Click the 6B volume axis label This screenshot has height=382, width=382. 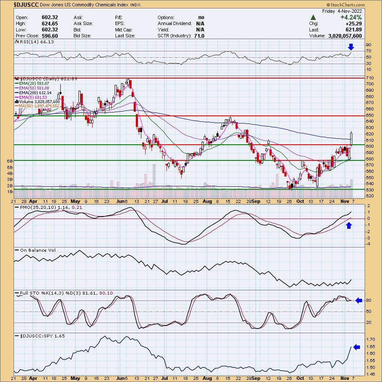[x=10, y=161]
